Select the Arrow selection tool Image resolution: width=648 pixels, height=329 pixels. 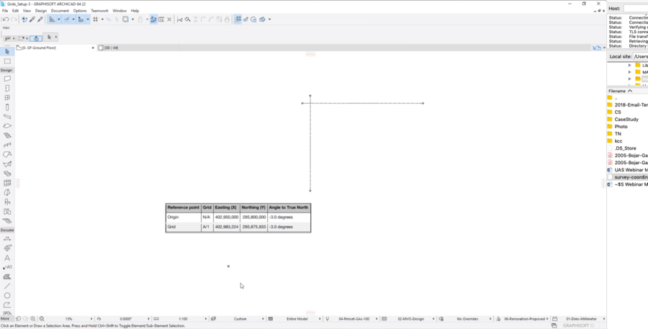pyautogui.click(x=7, y=52)
